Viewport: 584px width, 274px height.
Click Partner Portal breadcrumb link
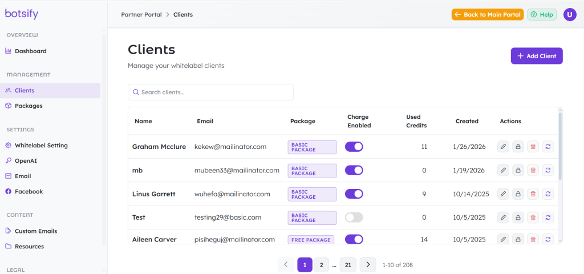[141, 14]
